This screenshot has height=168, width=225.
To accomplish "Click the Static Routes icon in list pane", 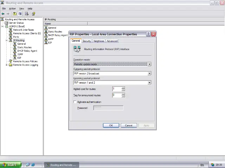I will [46, 31].
